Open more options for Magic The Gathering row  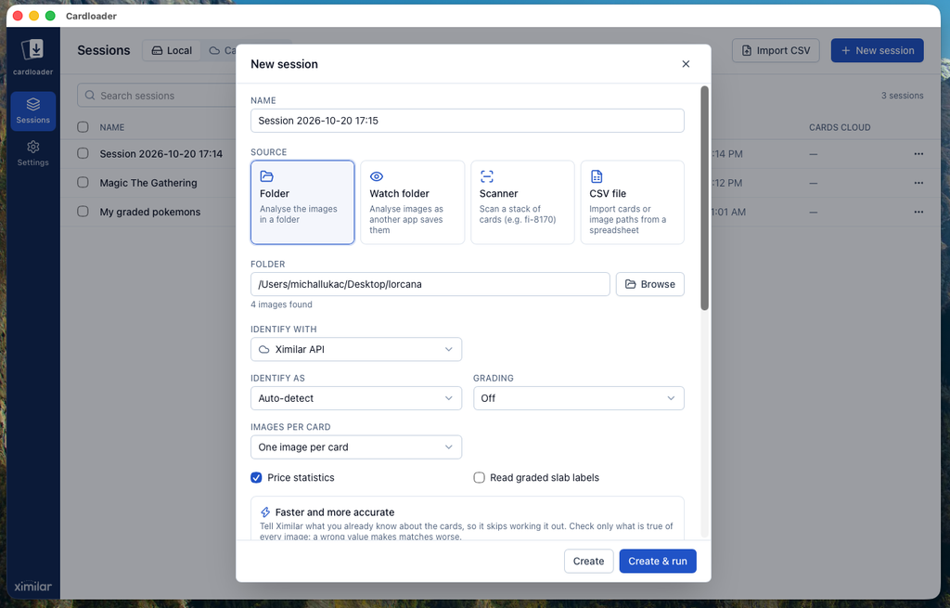918,183
